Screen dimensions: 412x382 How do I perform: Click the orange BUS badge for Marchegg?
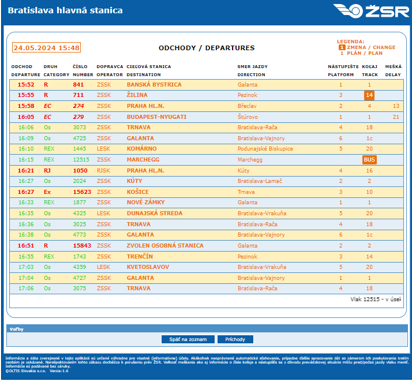coord(369,160)
